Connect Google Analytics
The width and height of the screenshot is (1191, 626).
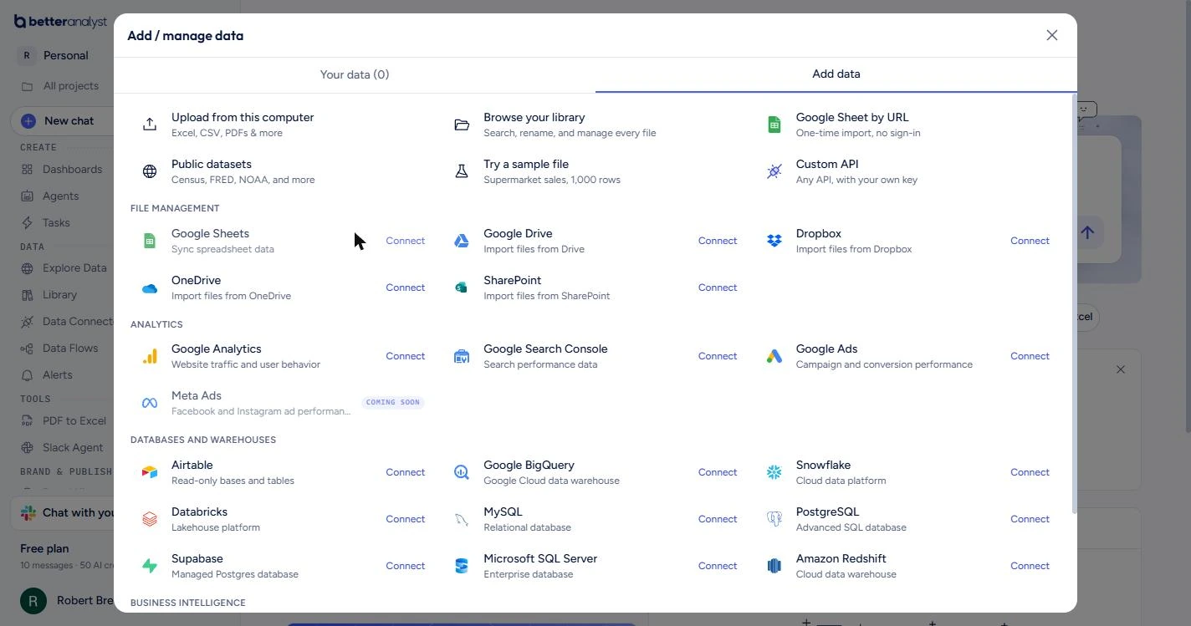pyautogui.click(x=406, y=356)
